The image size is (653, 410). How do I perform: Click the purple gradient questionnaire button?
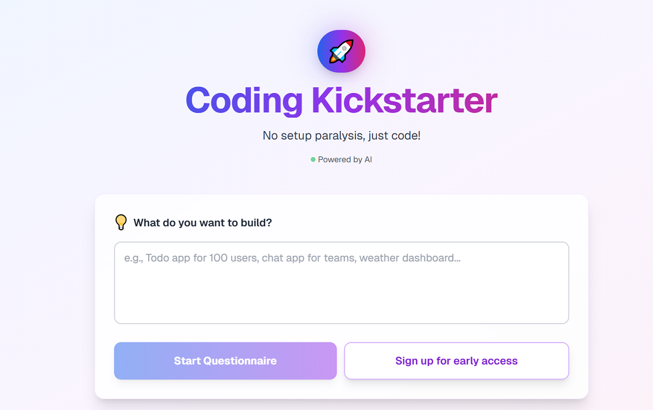coord(225,361)
